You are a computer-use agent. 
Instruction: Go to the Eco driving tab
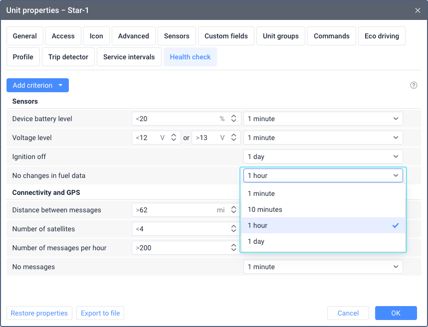point(382,36)
